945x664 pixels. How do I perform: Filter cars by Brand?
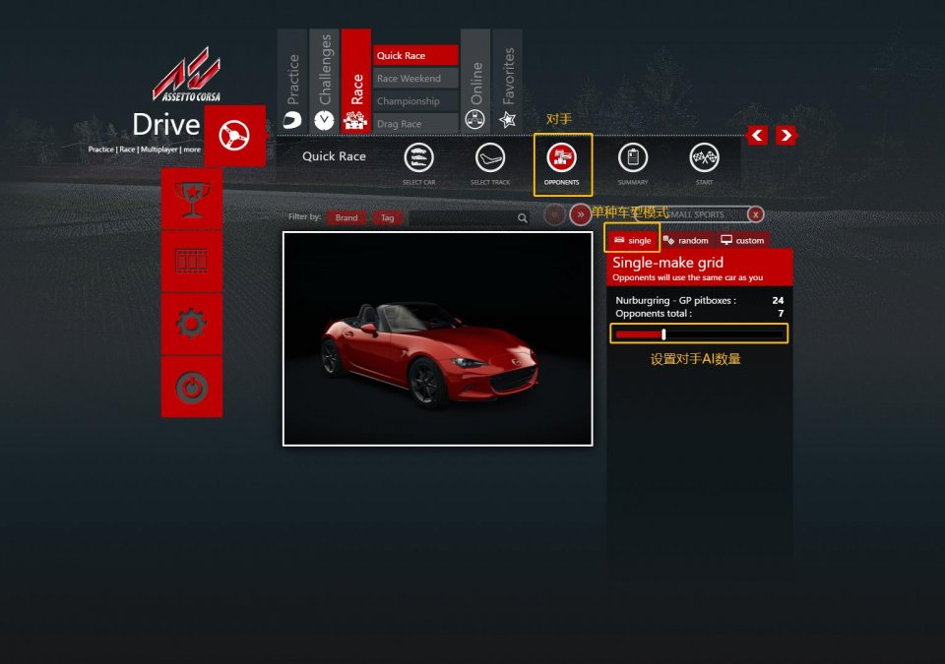pyautogui.click(x=346, y=217)
